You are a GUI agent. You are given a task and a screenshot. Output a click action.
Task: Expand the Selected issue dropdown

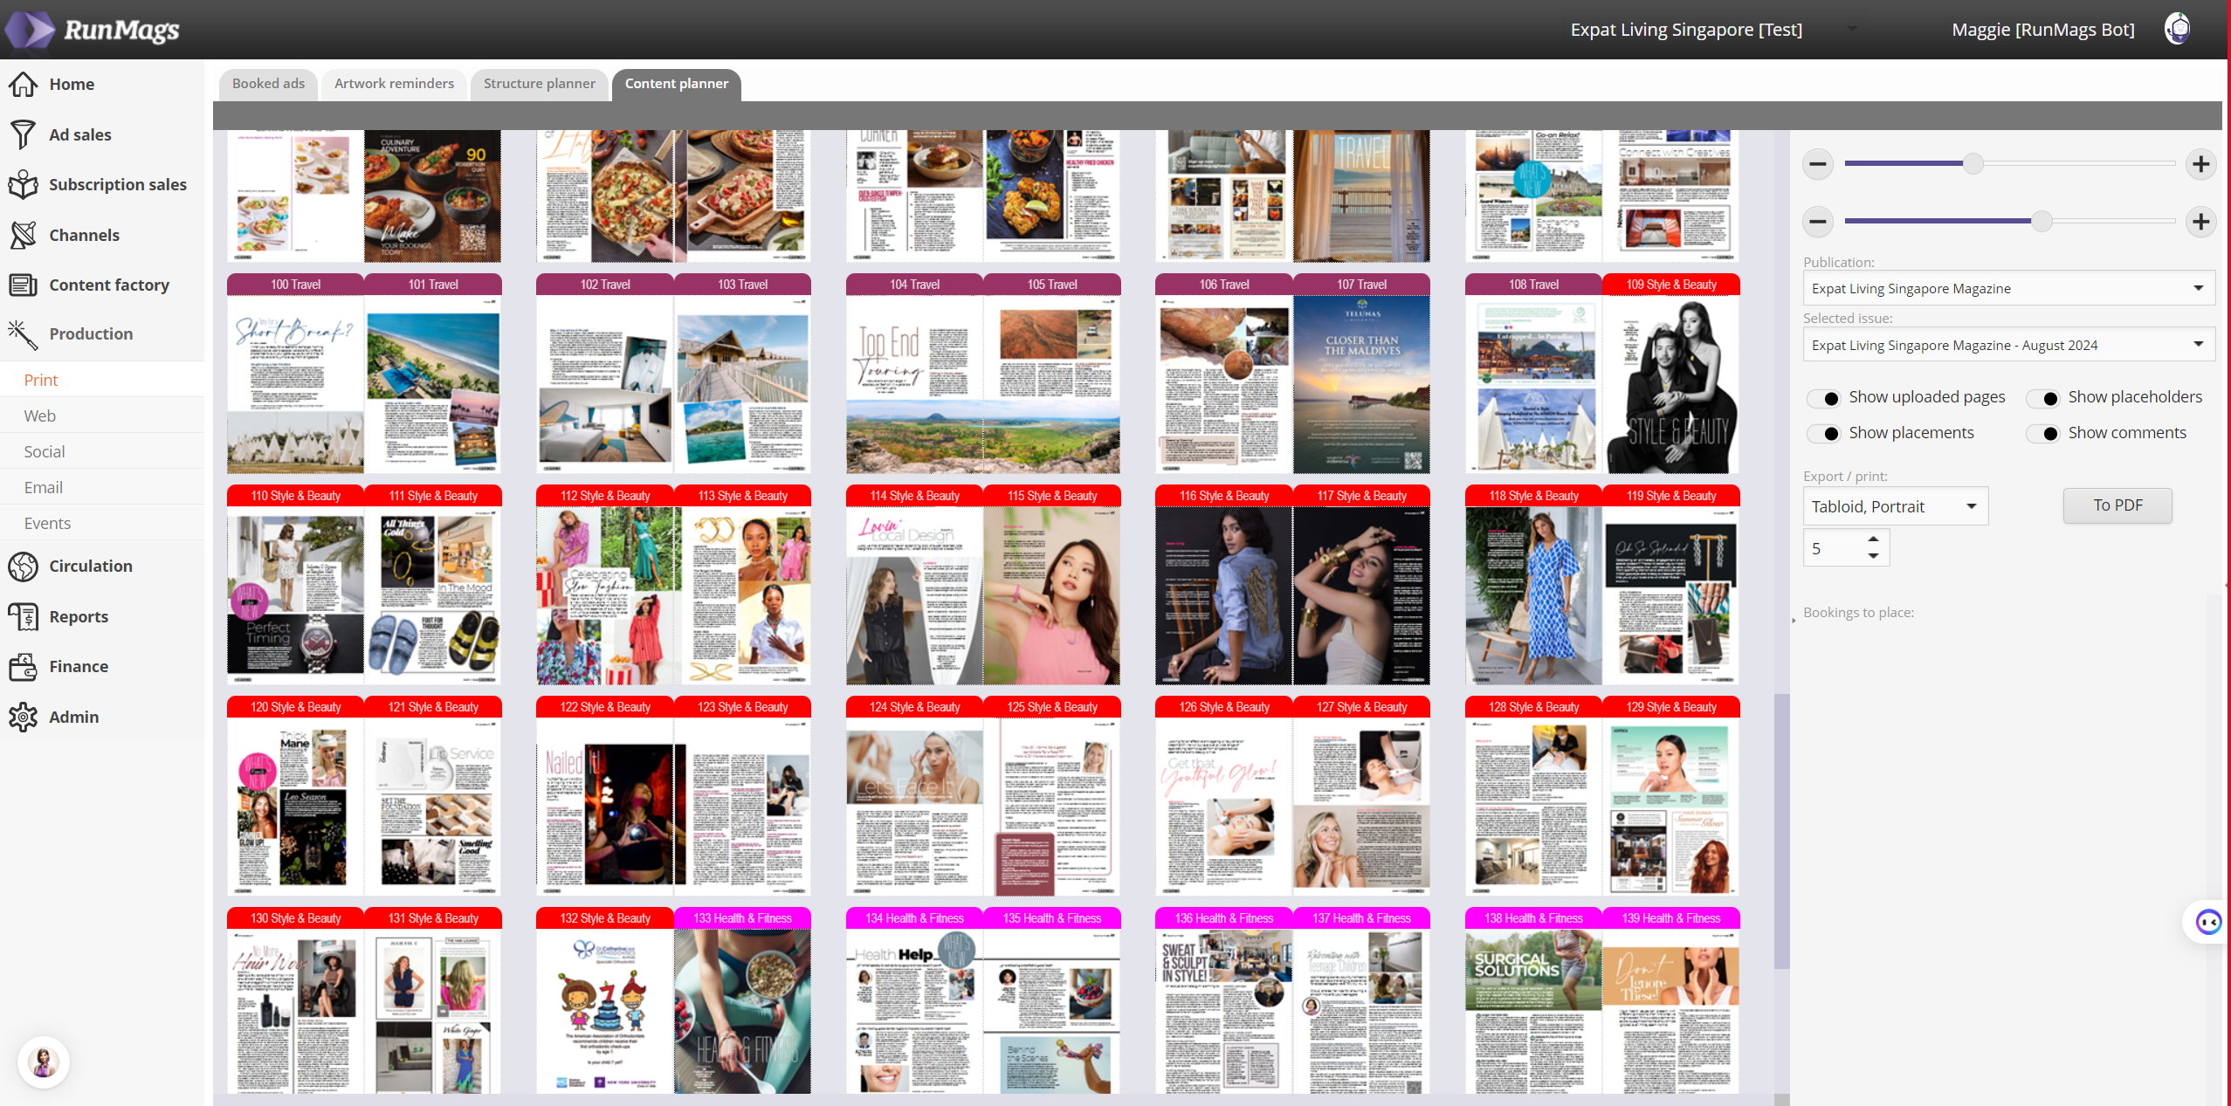[x=2008, y=345]
